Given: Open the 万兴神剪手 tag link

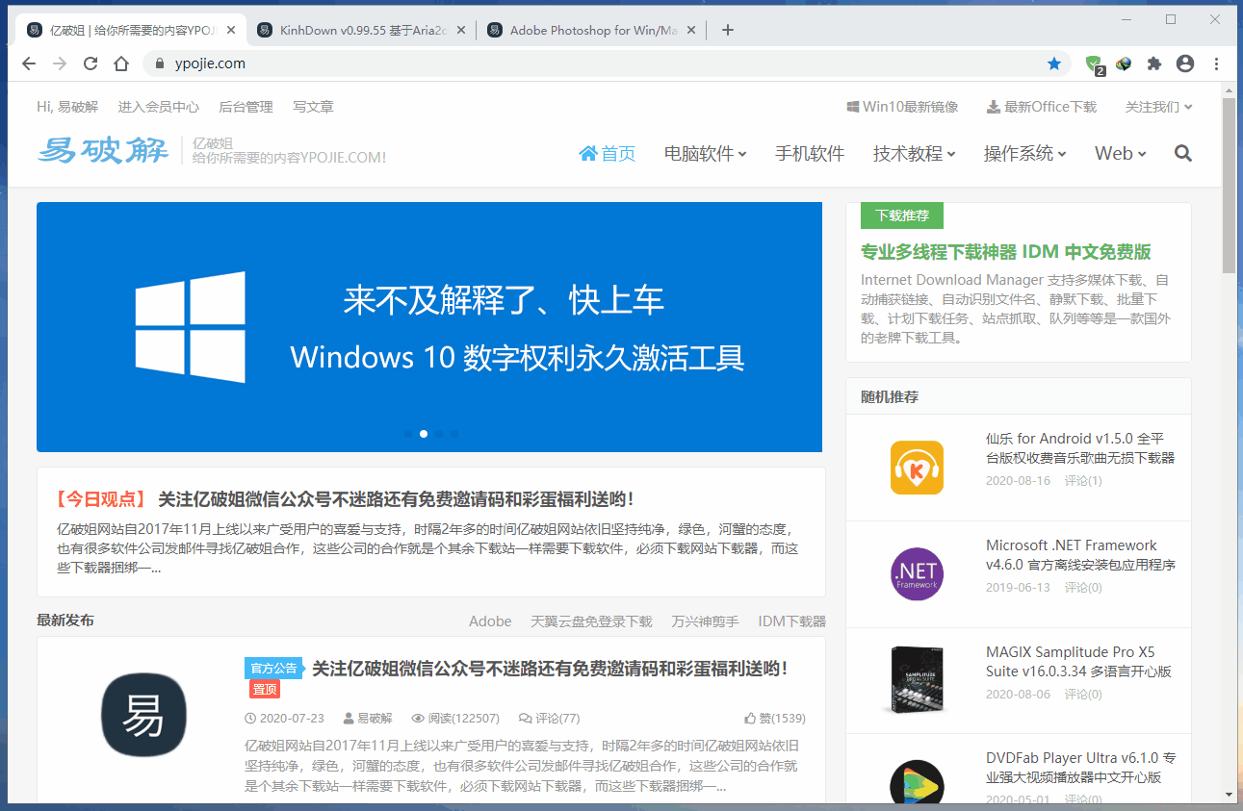Looking at the screenshot, I should (x=705, y=621).
